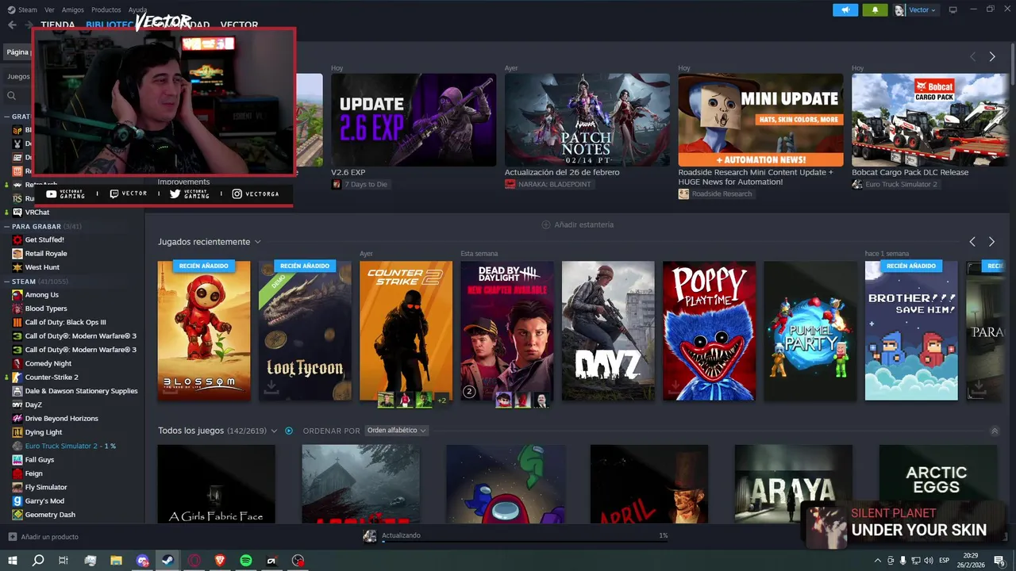Screen dimensions: 1016x571
Task: Select Call of Duty: Black Ops III
Action: (65, 322)
